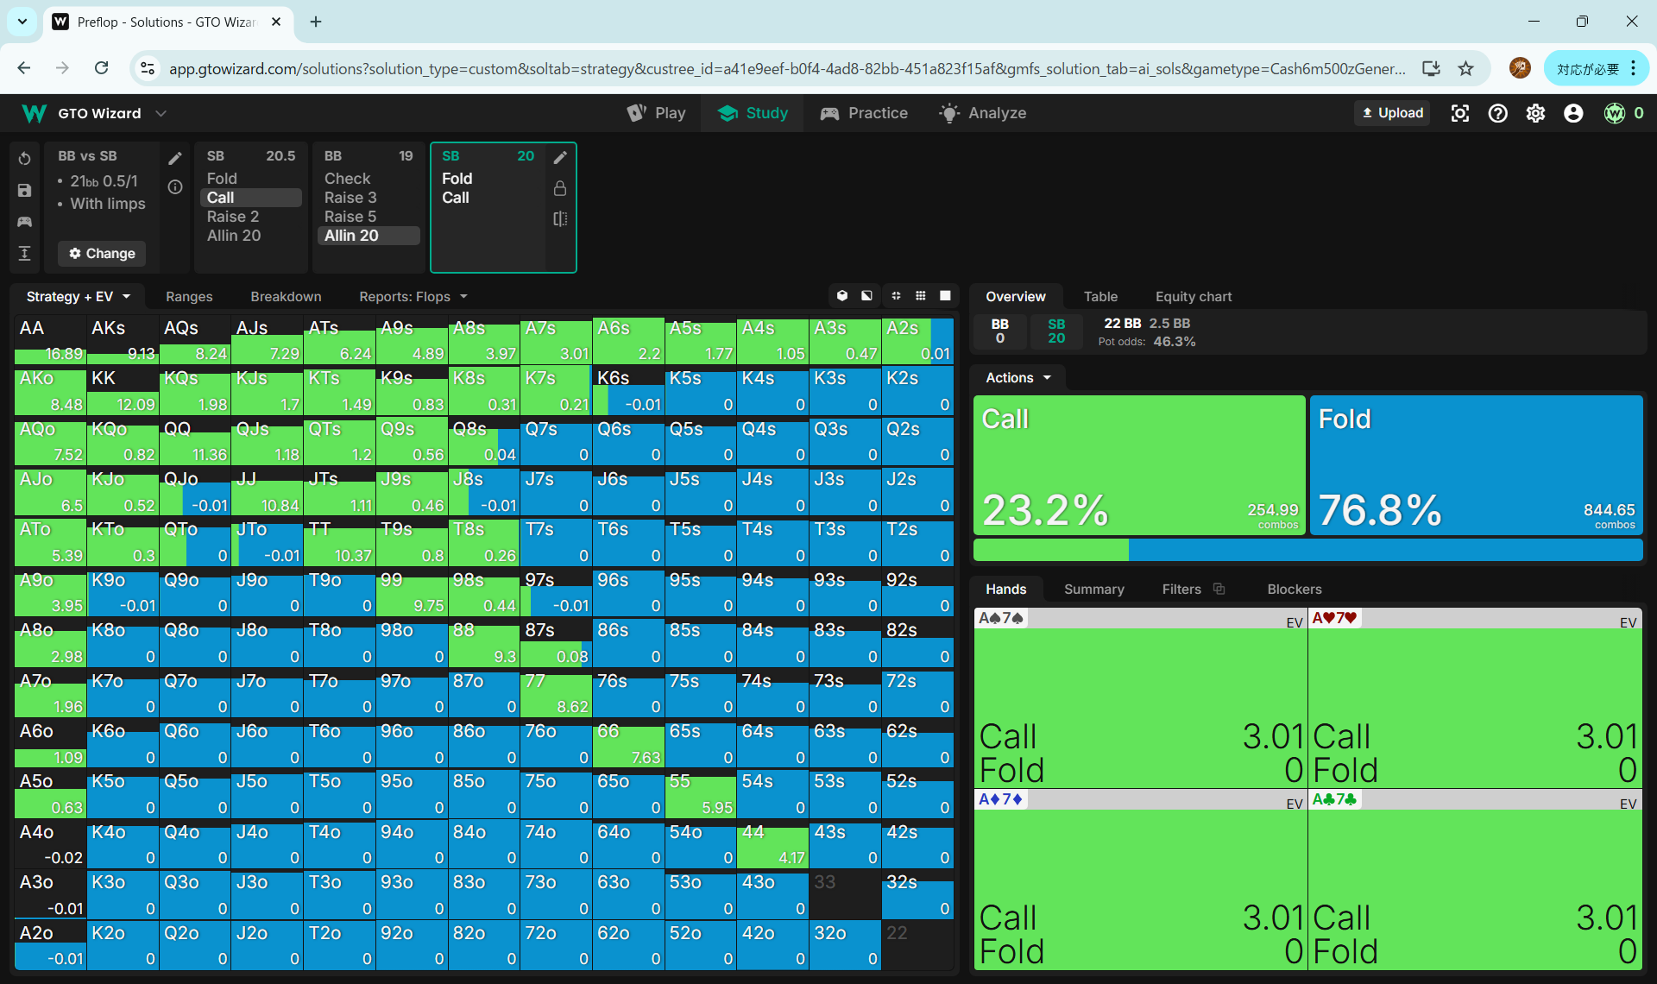
Task: Click the screenshot capture icon in header
Action: tap(1459, 113)
